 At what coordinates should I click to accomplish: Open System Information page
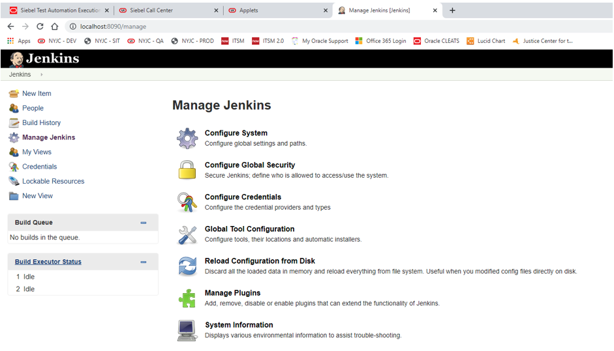[239, 325]
